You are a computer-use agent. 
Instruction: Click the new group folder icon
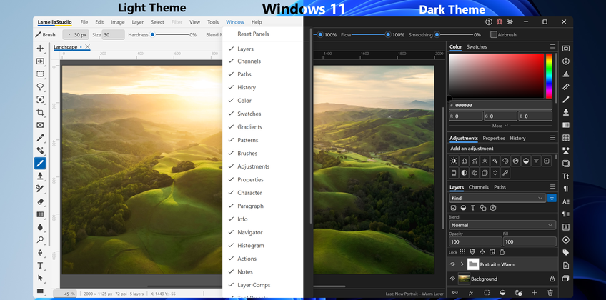pyautogui.click(x=519, y=293)
